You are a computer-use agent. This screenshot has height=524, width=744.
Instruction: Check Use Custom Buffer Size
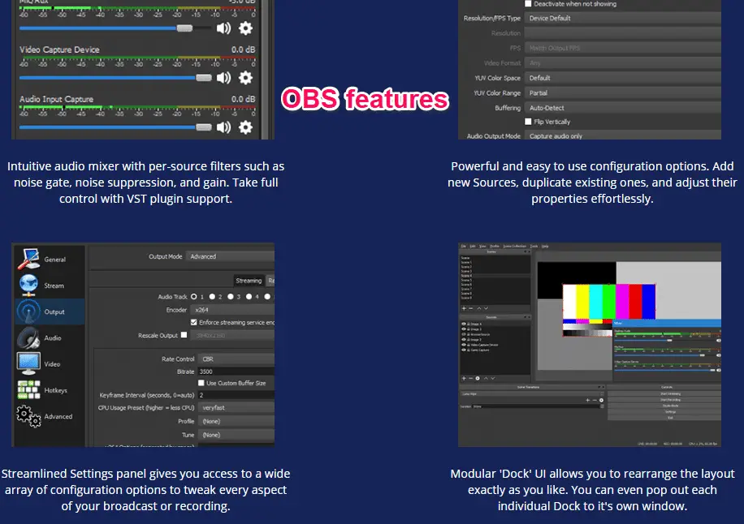[x=201, y=383]
